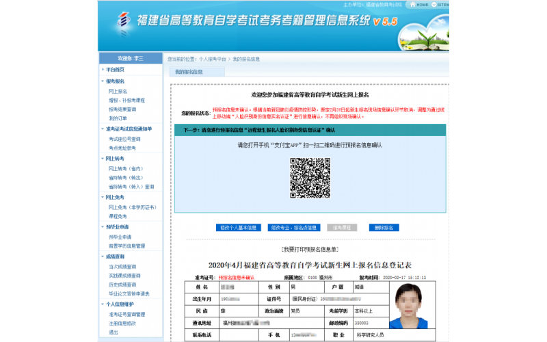Open 增报、补报考课程 menu entry
The image size is (547, 342).
tap(126, 100)
